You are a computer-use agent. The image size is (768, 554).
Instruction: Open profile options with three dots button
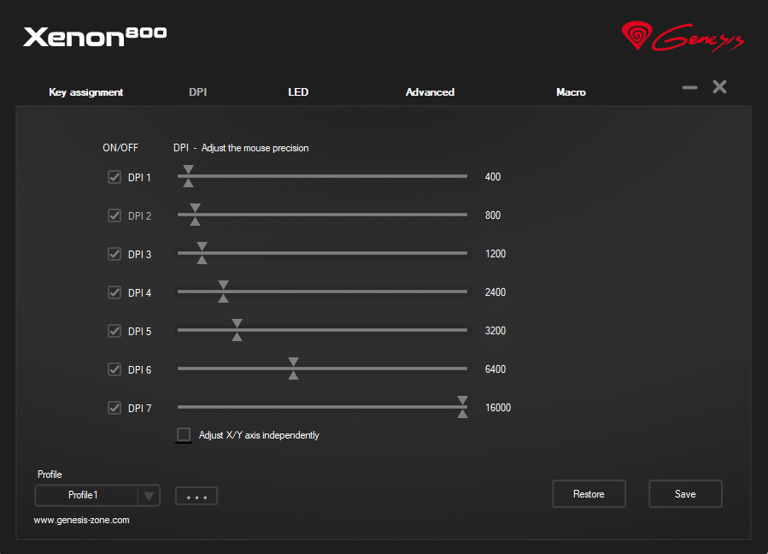[196, 496]
